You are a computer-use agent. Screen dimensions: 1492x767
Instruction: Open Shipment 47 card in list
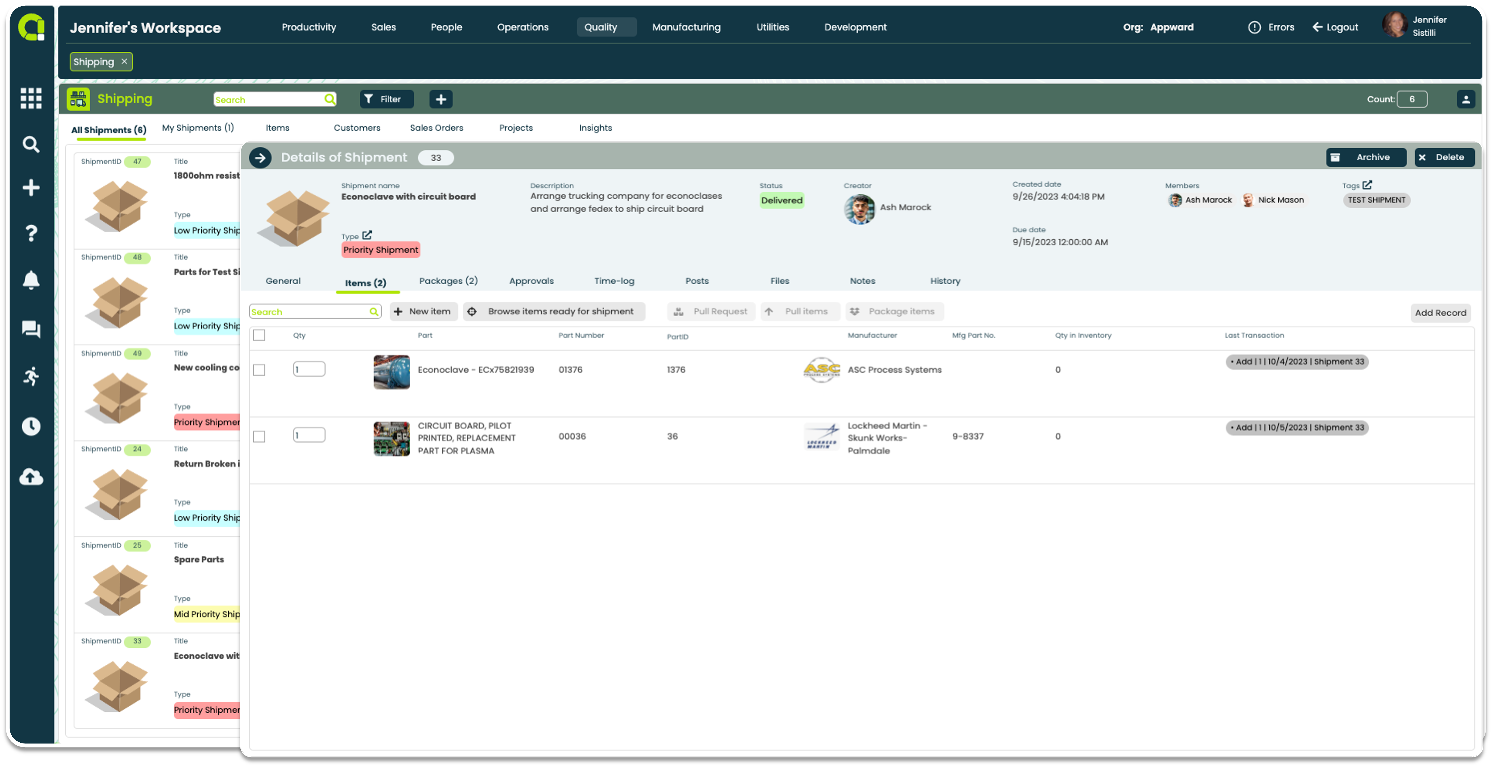coord(157,201)
